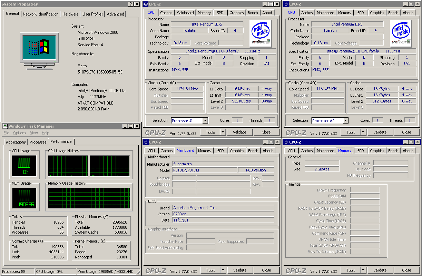Click the Windows Task Manager title bar icon
This screenshot has height=276, width=422.
point(5,126)
